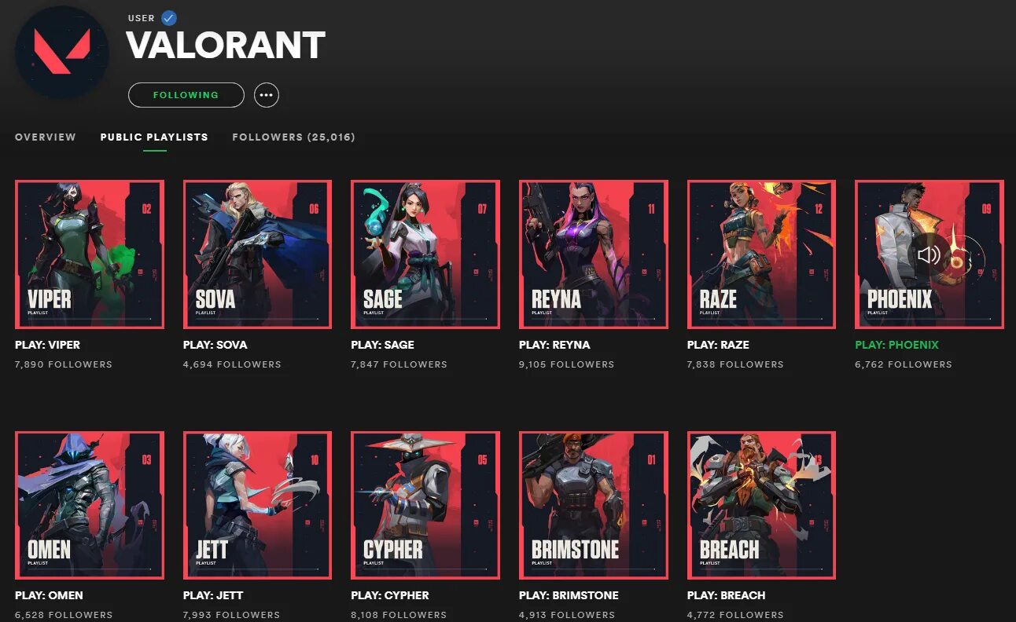Click the VALORANT profile name heading
The height and width of the screenshot is (622, 1016).
coord(226,46)
